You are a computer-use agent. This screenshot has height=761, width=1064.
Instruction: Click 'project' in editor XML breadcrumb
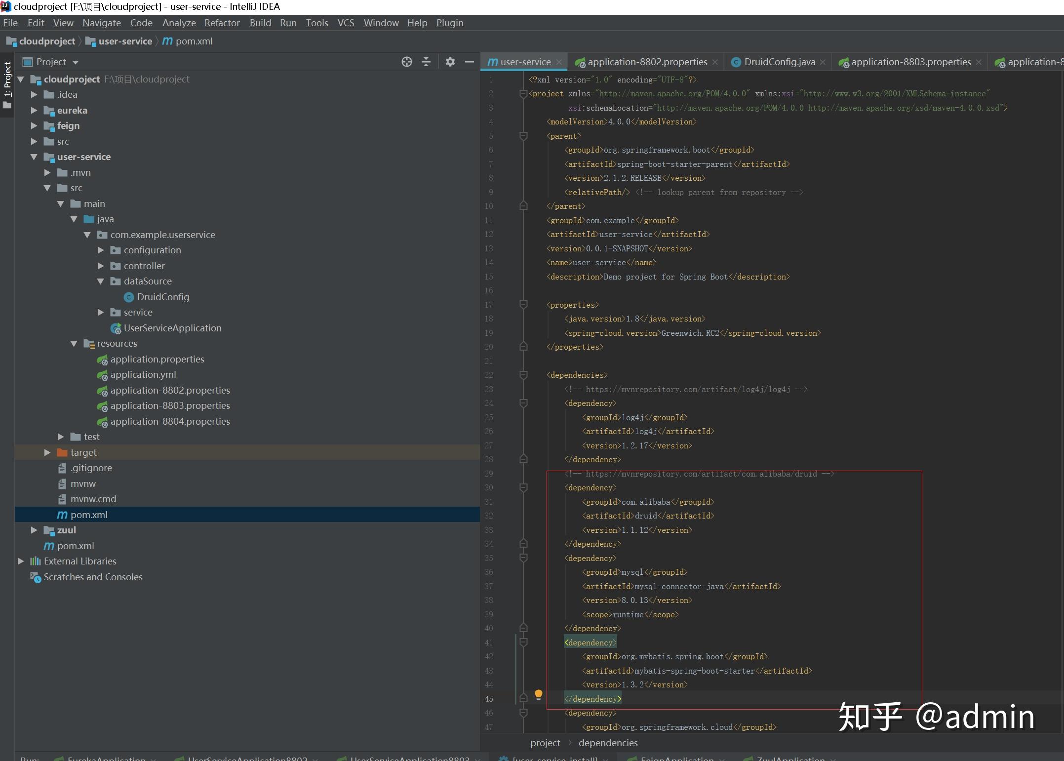(x=545, y=743)
